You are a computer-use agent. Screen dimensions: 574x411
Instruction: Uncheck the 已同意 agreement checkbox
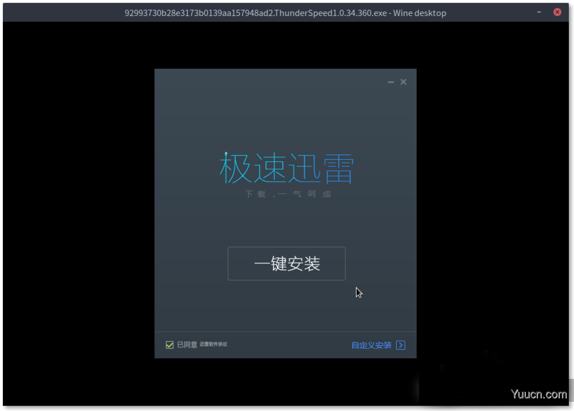point(169,345)
